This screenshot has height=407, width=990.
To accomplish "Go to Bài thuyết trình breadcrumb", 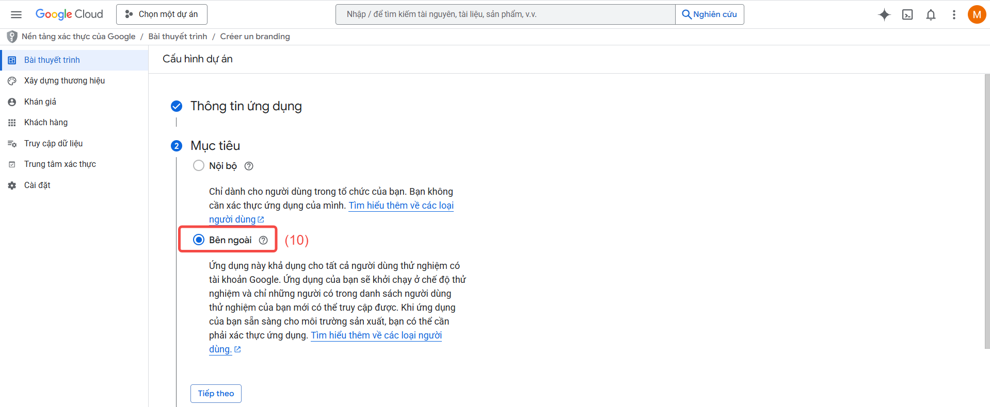I will pos(178,37).
